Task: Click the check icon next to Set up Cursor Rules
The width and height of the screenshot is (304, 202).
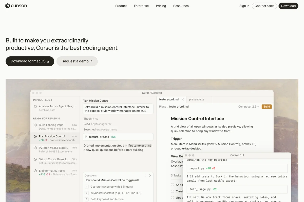Action: pos(35,159)
